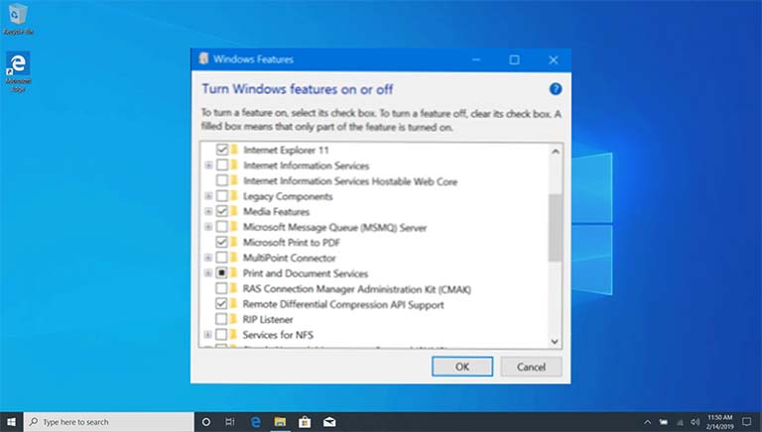
Task: Select 'Microsoft Print to PDF' label
Action: click(292, 242)
